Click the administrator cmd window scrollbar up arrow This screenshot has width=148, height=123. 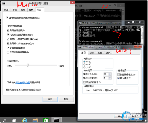(x=142, y=27)
